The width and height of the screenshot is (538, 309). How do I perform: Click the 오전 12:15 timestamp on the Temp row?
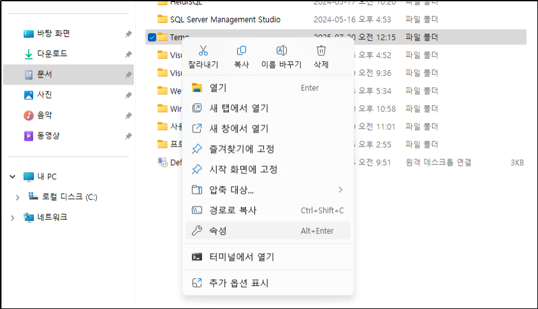[x=377, y=38]
